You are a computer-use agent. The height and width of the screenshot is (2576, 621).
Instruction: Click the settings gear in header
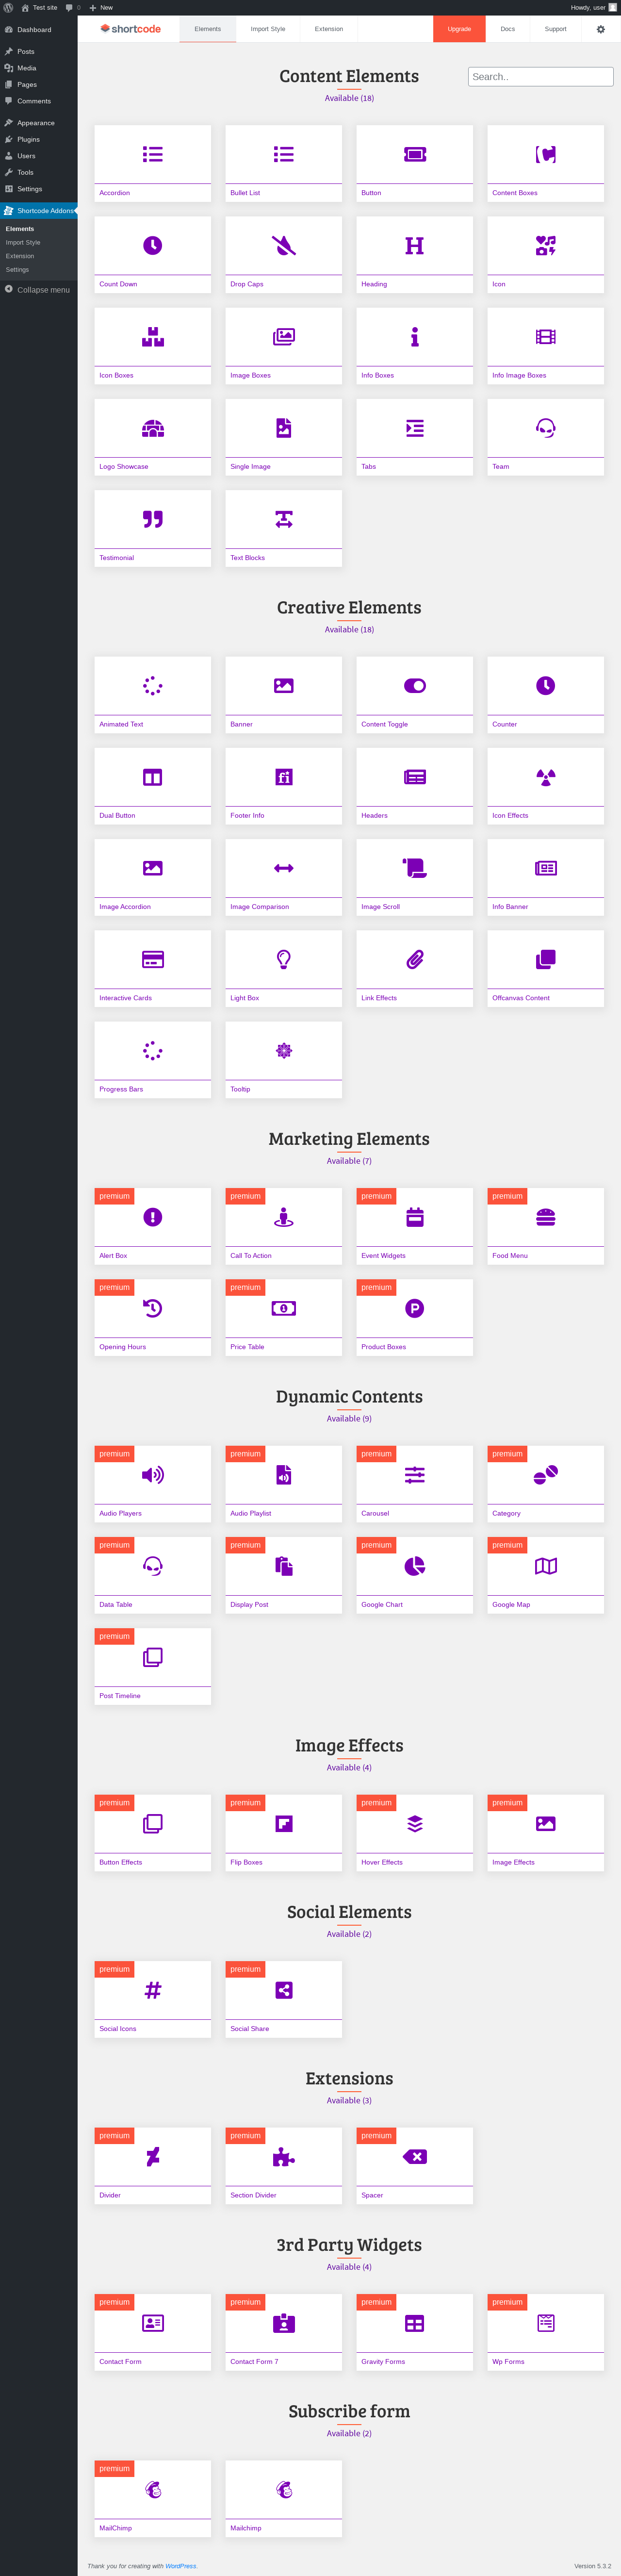click(x=600, y=29)
